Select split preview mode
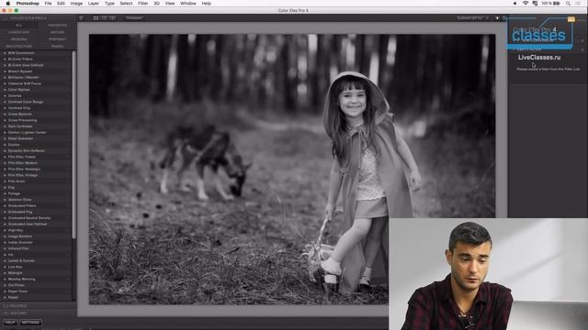The height and width of the screenshot is (330, 588). coord(104,17)
